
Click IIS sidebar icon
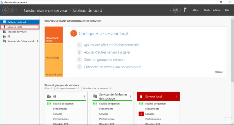[x=4, y=36]
